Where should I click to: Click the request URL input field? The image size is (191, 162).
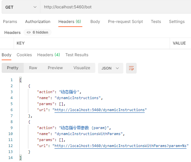tap(115, 7)
